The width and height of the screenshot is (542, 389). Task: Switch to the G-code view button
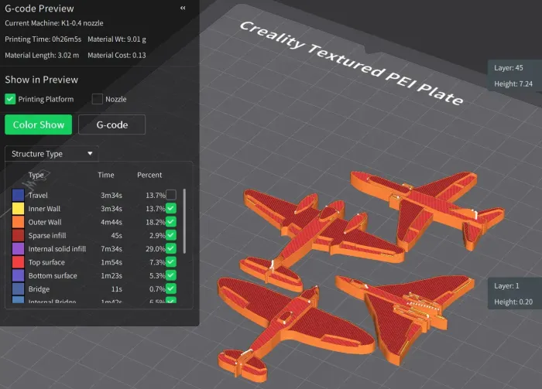coord(112,125)
